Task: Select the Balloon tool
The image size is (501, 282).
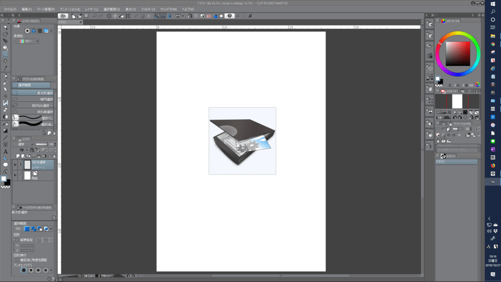Action: 5,164
